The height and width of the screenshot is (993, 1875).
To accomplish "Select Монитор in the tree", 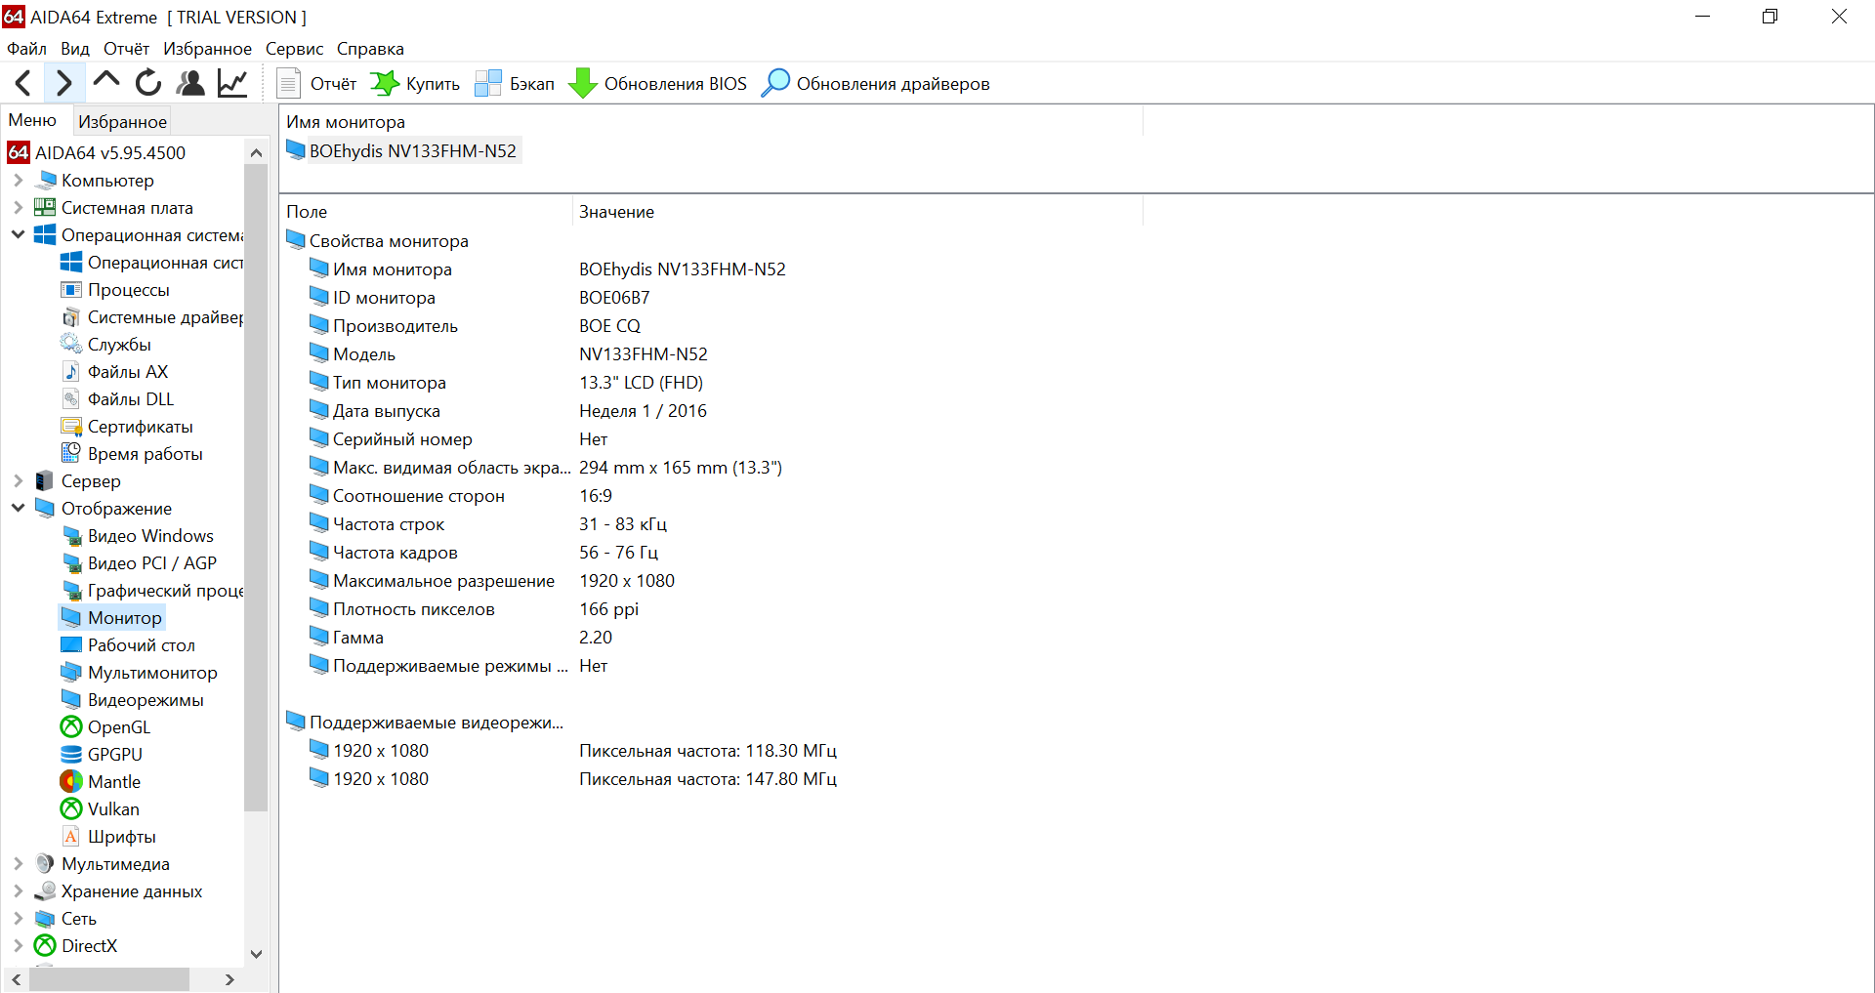I will [111, 617].
